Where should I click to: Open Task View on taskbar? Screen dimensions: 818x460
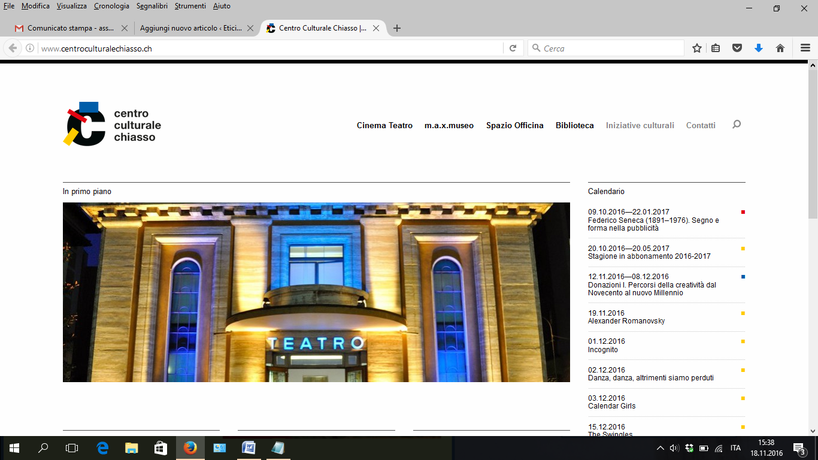pos(72,448)
